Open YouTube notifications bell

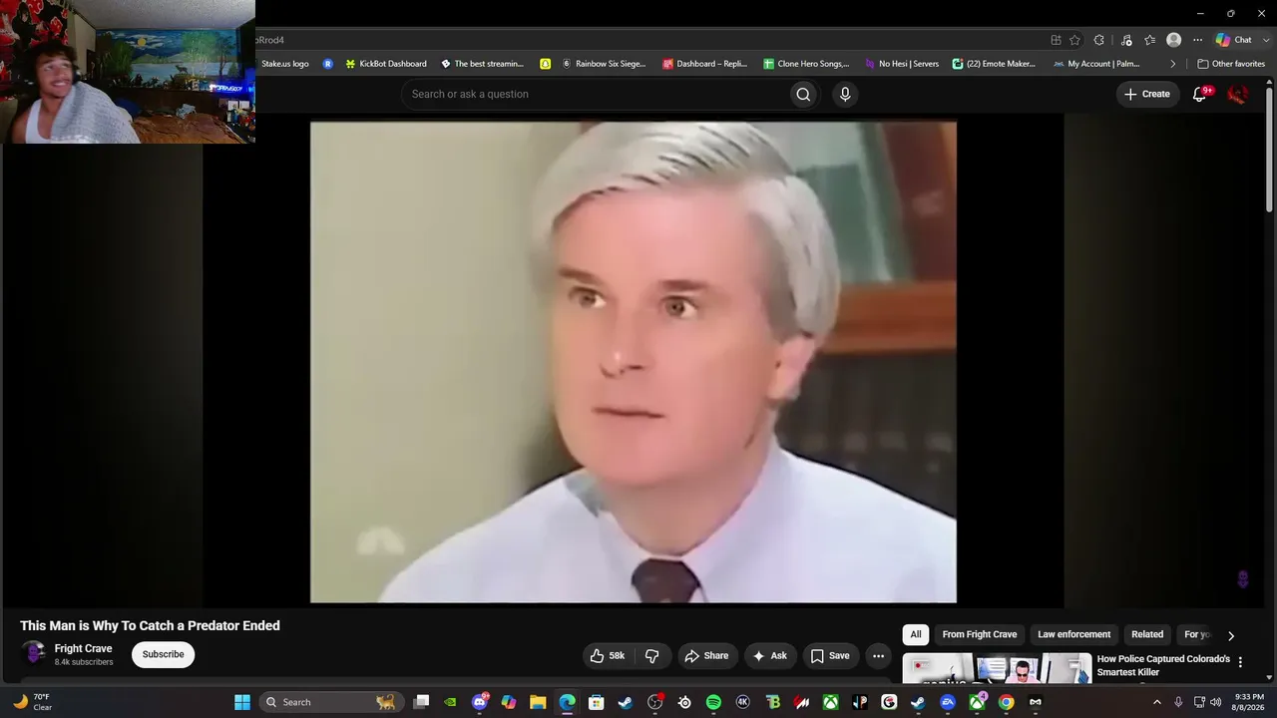pyautogui.click(x=1200, y=94)
